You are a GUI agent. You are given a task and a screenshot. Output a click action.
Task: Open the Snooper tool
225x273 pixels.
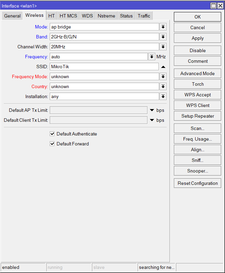pos(198,171)
